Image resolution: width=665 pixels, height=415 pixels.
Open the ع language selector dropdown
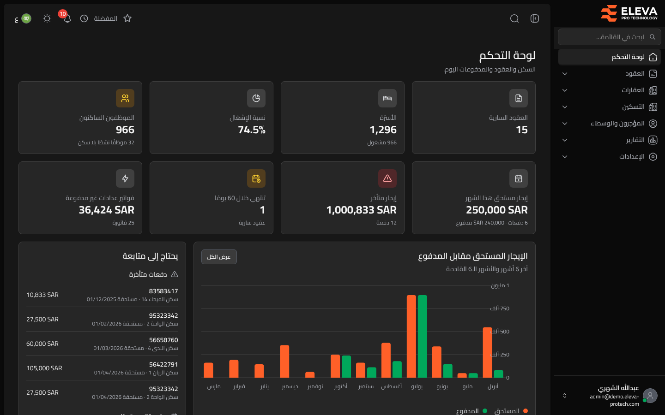[17, 19]
